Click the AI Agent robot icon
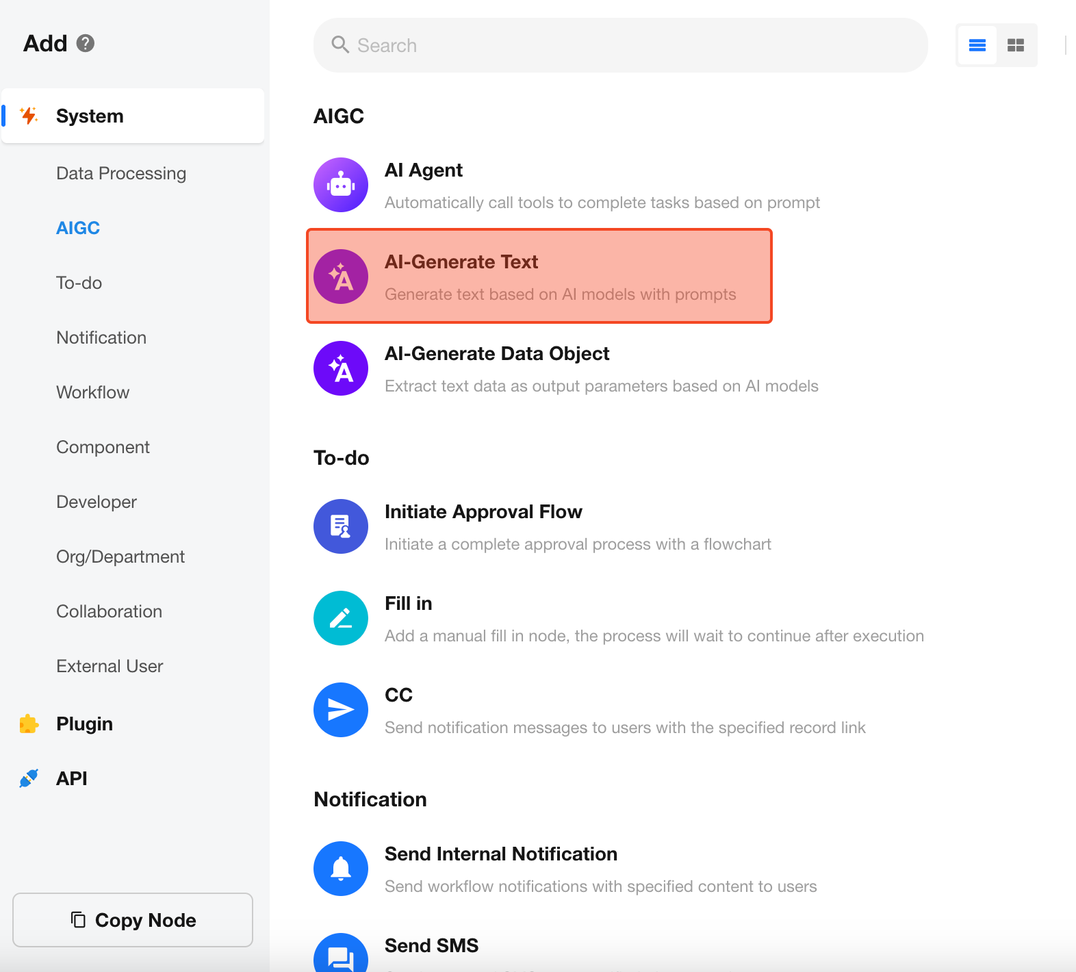This screenshot has height=972, width=1076. click(x=341, y=185)
